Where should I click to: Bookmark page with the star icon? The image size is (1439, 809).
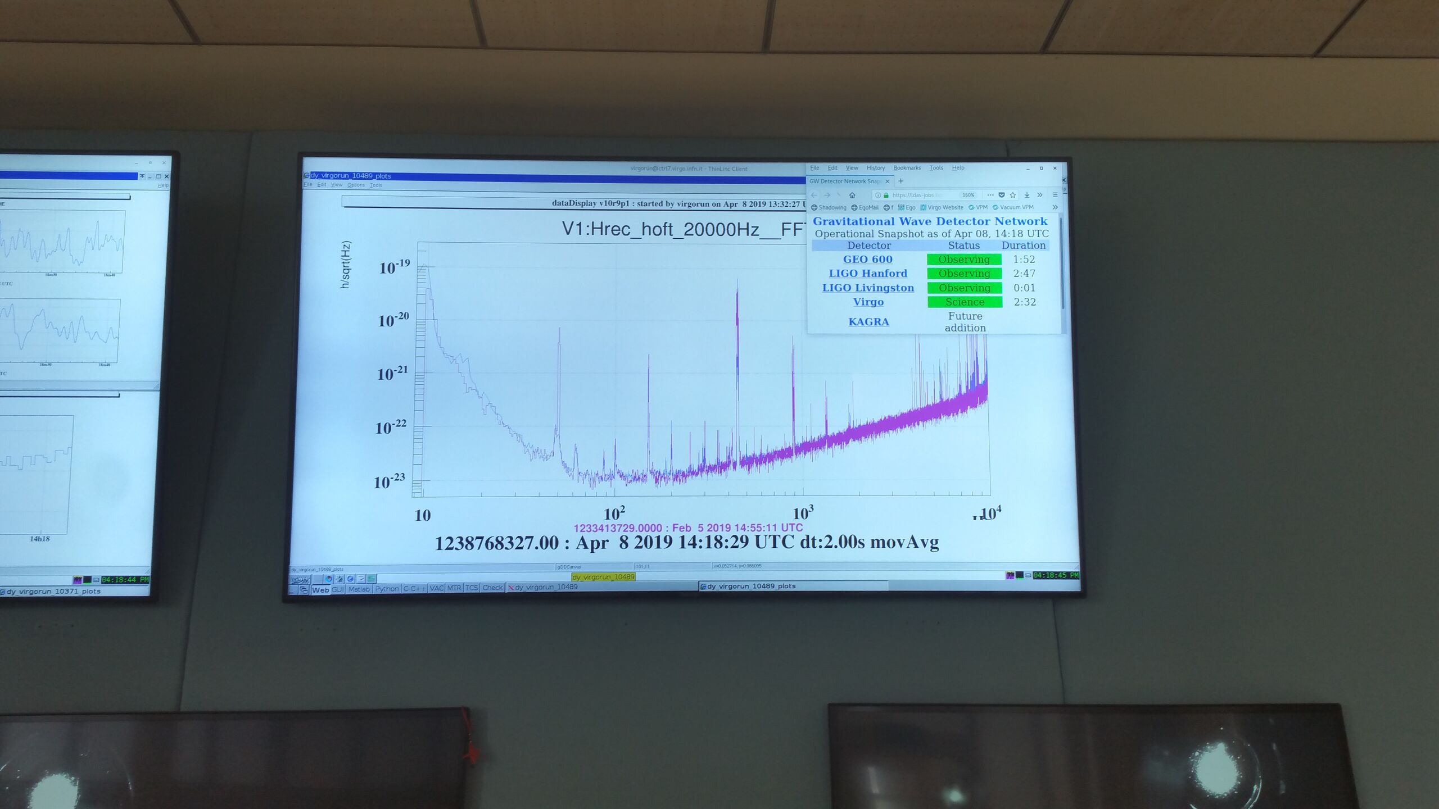coord(1013,195)
